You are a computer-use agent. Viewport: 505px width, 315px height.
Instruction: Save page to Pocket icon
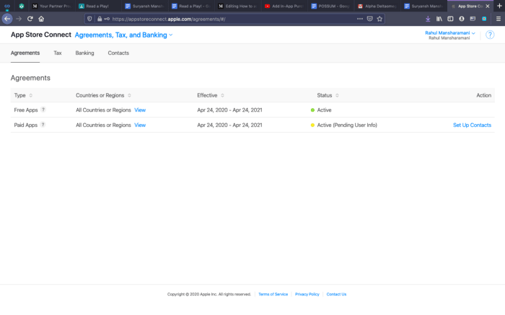tap(369, 19)
